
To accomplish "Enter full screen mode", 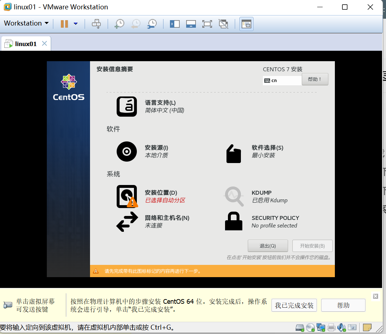I will (x=207, y=24).
